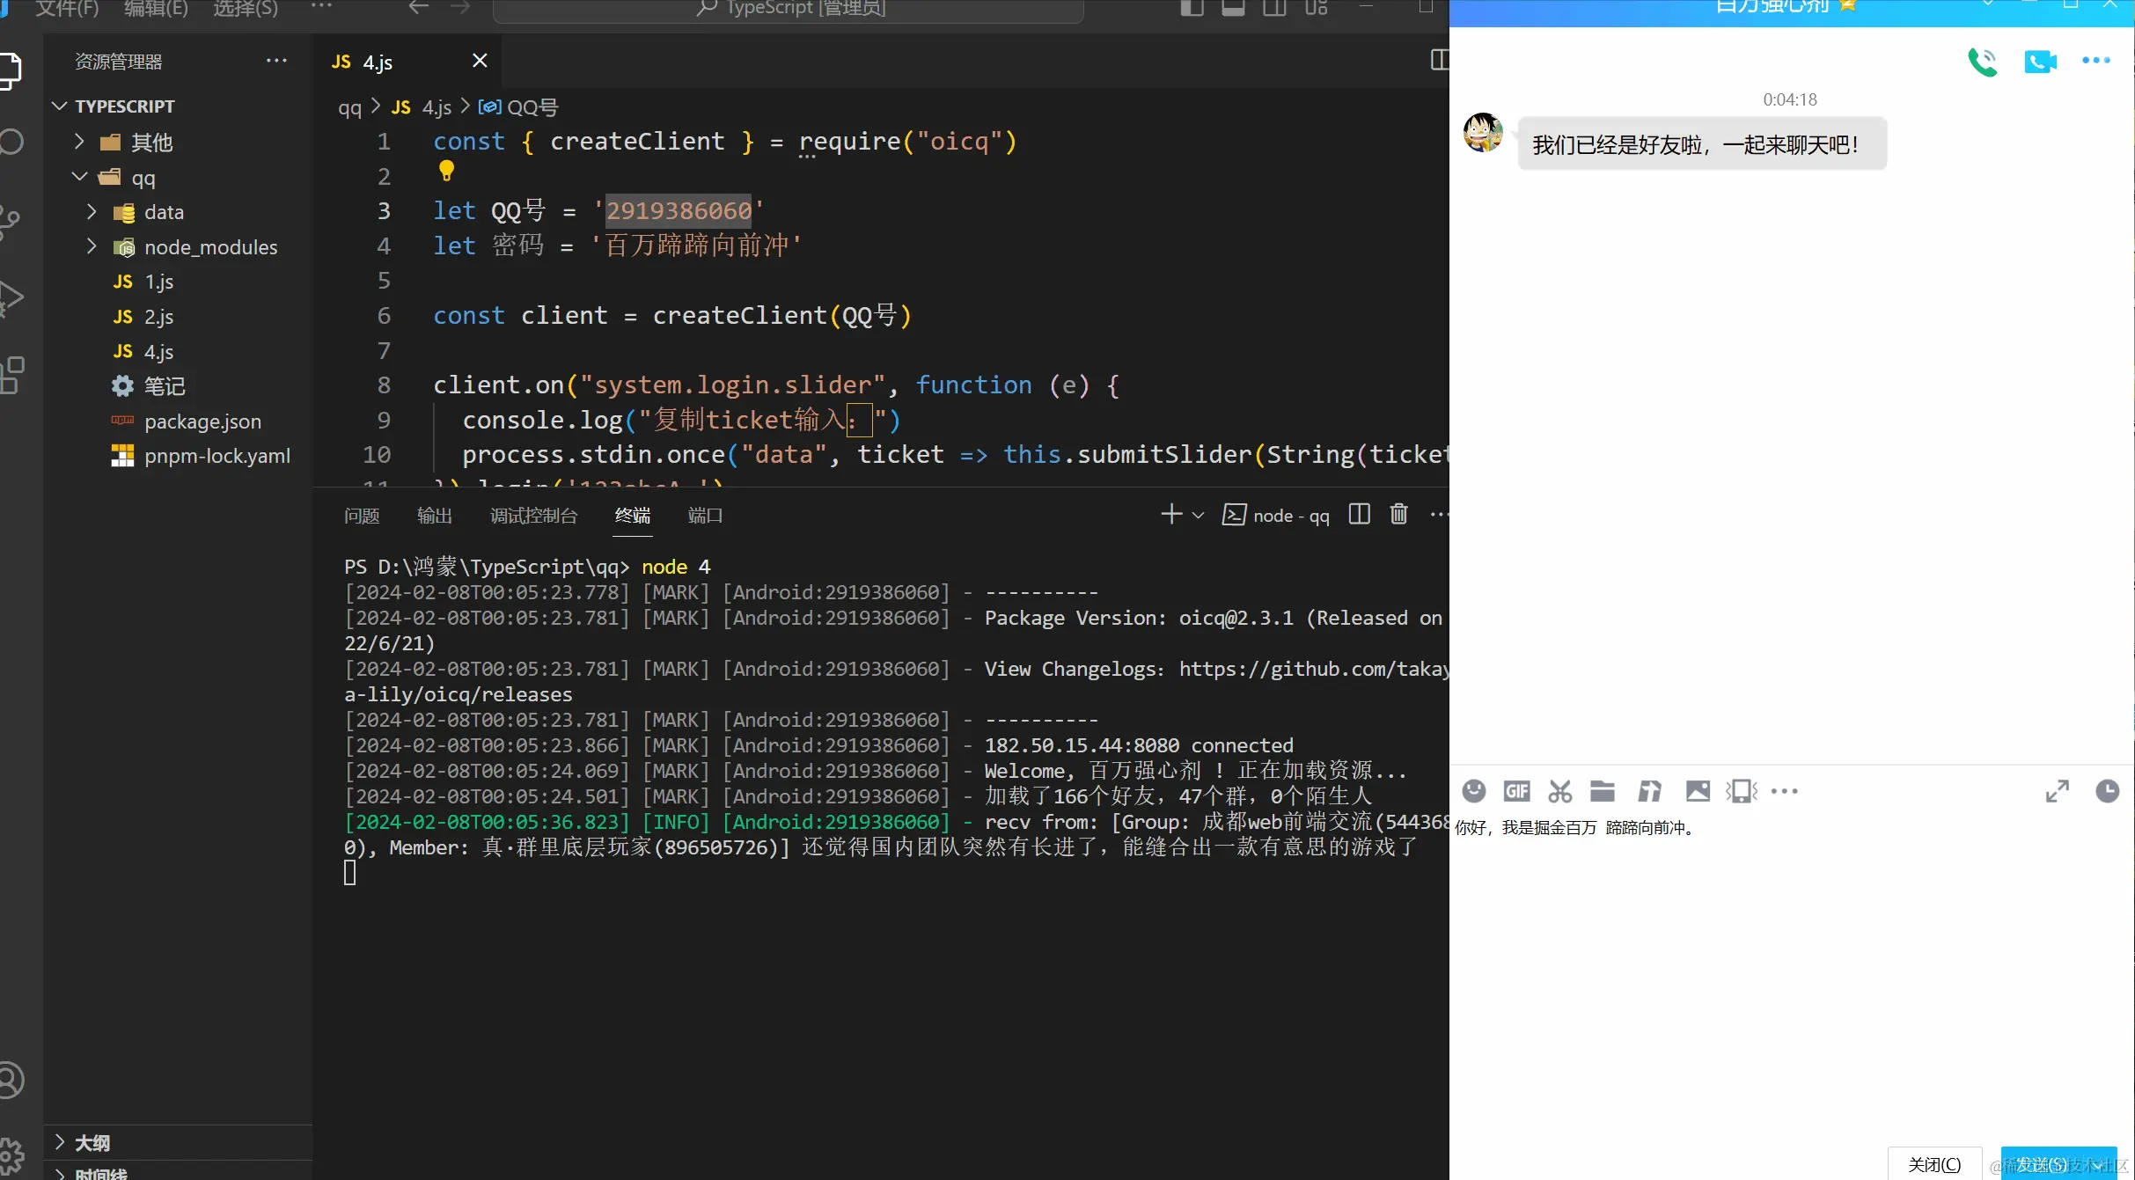Toggle the bottom panel layout button
2135x1180 pixels.
coord(1233,9)
